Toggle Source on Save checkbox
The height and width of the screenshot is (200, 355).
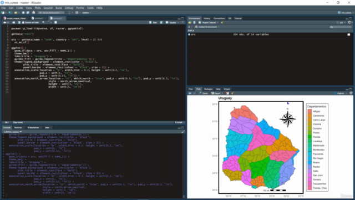[x=23, y=22]
